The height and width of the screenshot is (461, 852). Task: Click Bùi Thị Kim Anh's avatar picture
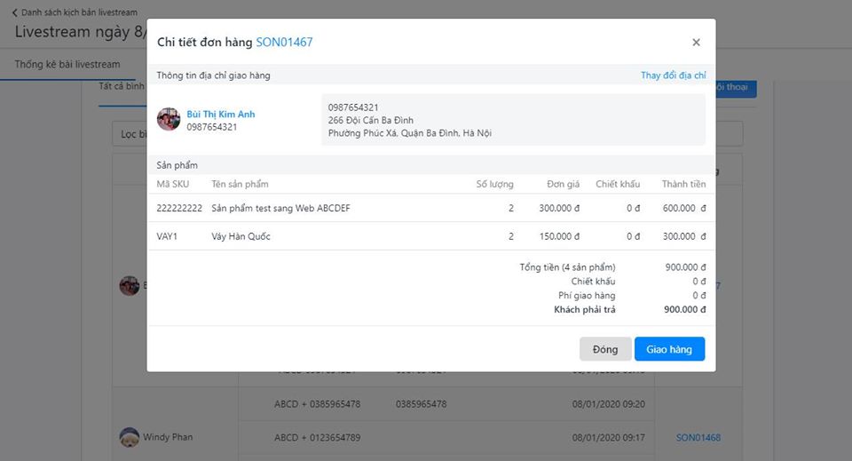(x=169, y=120)
